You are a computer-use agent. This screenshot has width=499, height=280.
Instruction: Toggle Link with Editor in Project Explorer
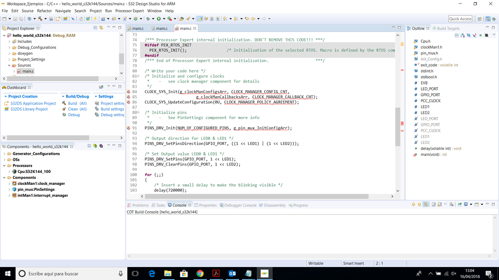[x=101, y=27]
